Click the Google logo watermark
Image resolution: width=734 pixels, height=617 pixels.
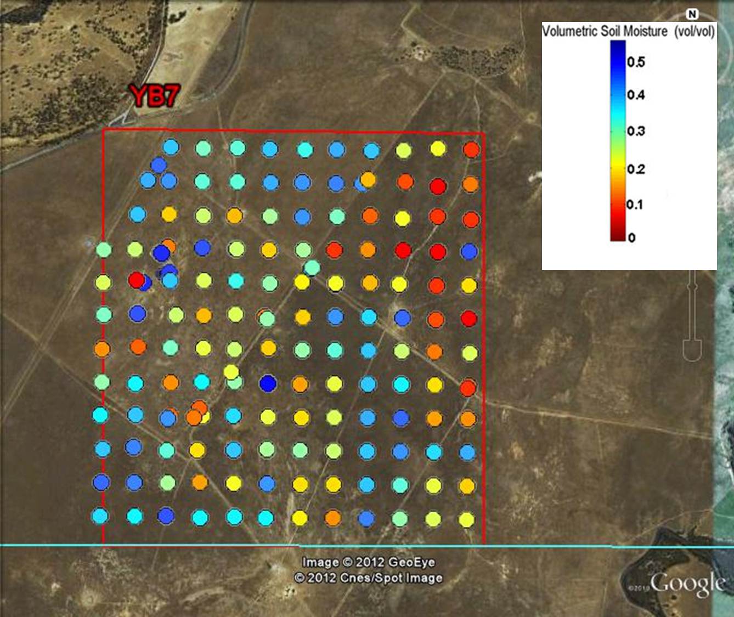(x=687, y=584)
